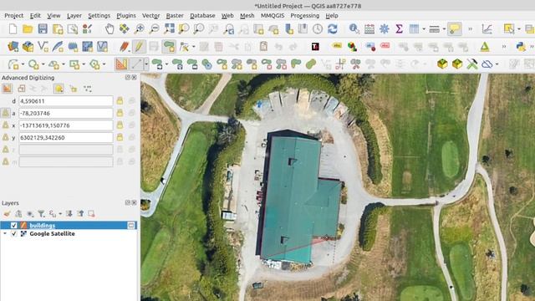
Task: Open the filter legend by expression dropdown
Action: 60,214
